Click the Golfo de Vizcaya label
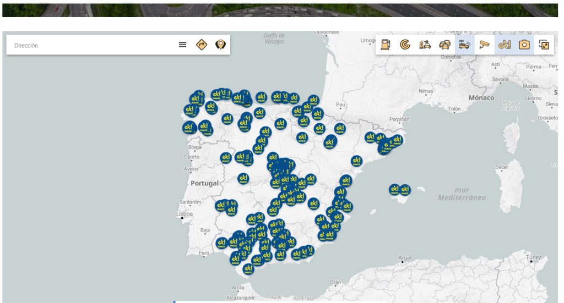 [274, 38]
